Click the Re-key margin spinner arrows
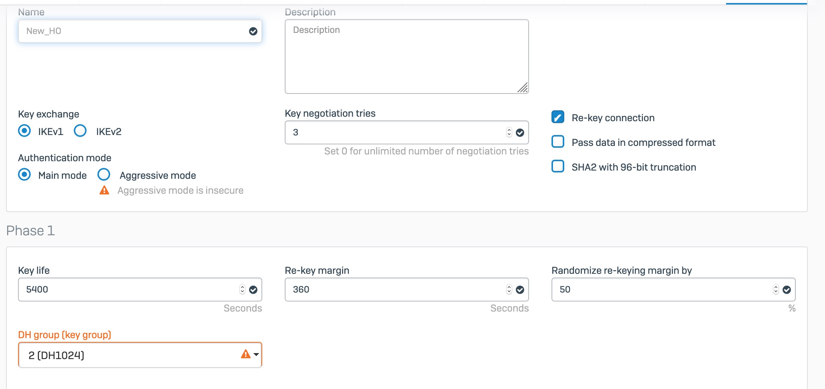This screenshot has height=389, width=825. 509,290
